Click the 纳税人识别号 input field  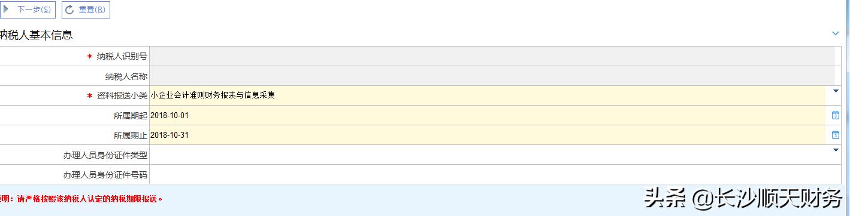tap(492, 56)
